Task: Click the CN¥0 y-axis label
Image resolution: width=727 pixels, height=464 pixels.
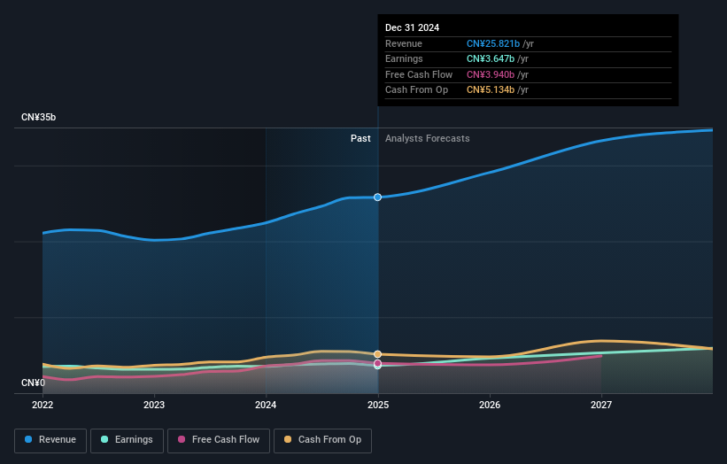Action: pyautogui.click(x=34, y=383)
